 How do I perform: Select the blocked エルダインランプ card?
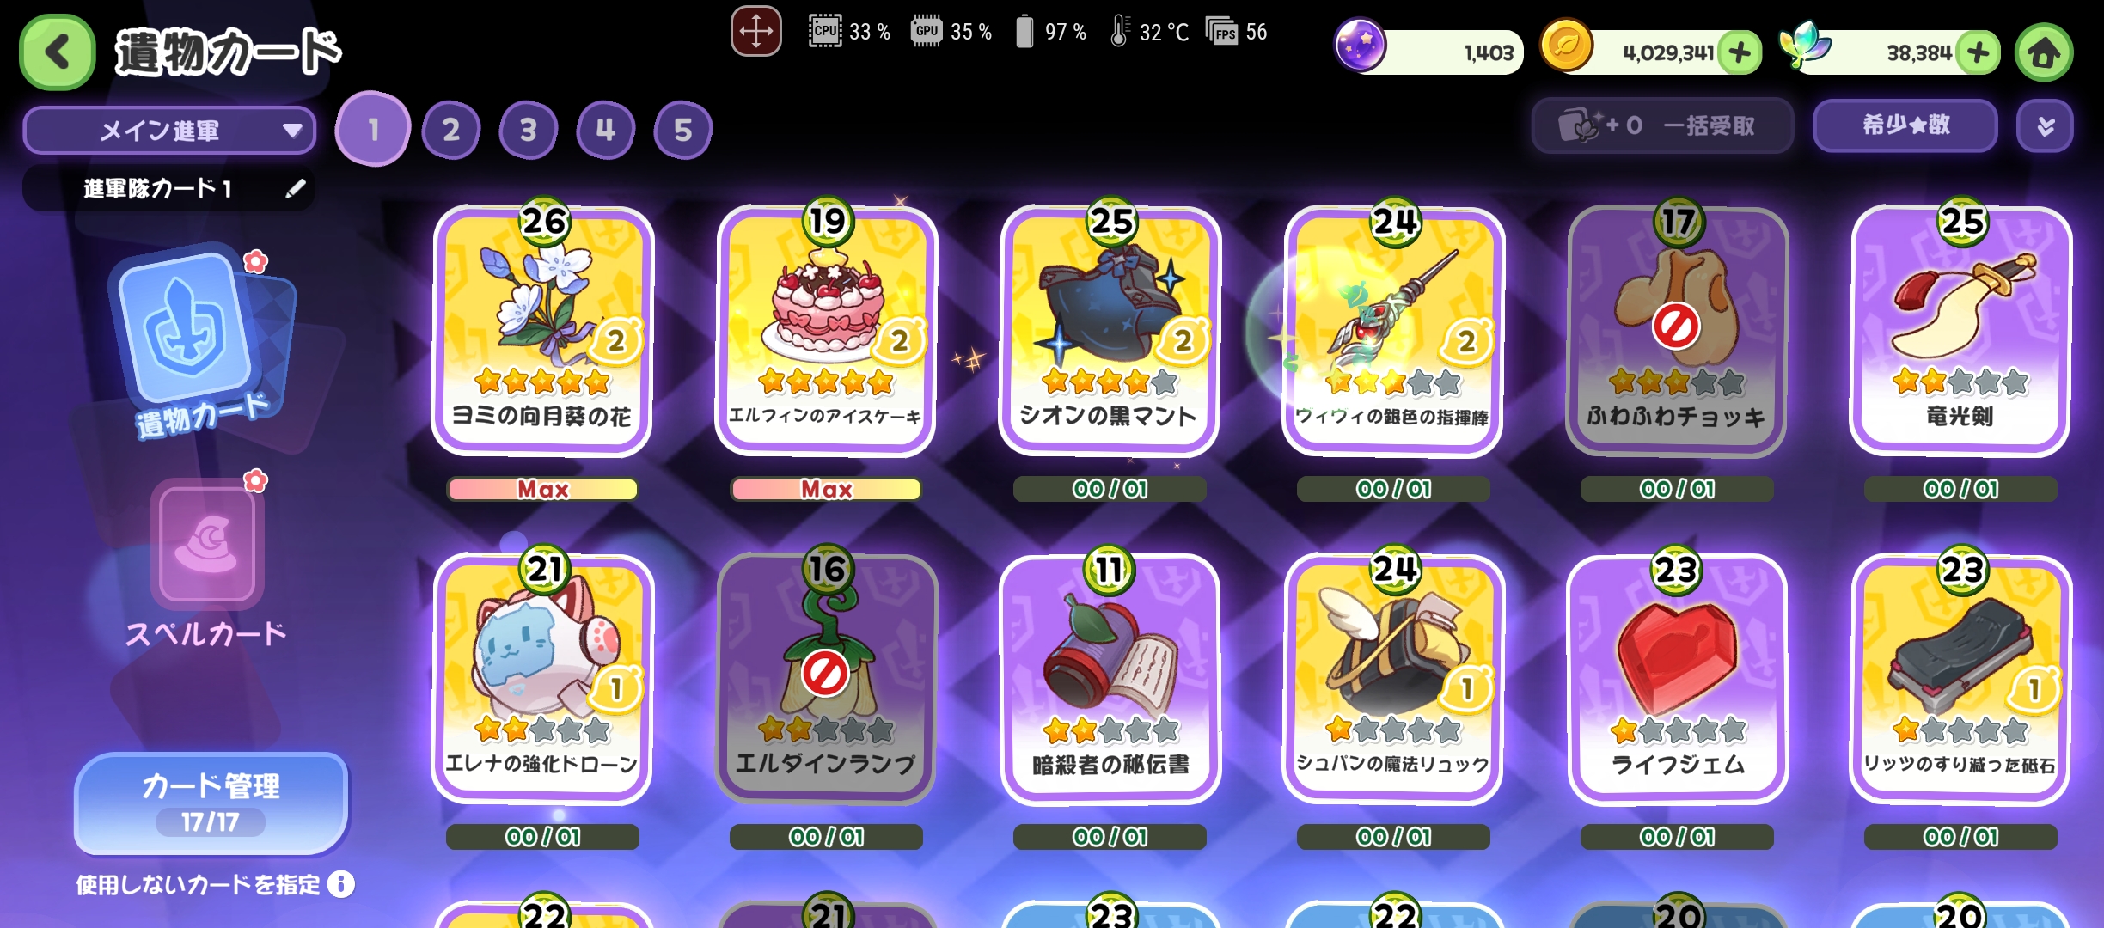pos(826,679)
